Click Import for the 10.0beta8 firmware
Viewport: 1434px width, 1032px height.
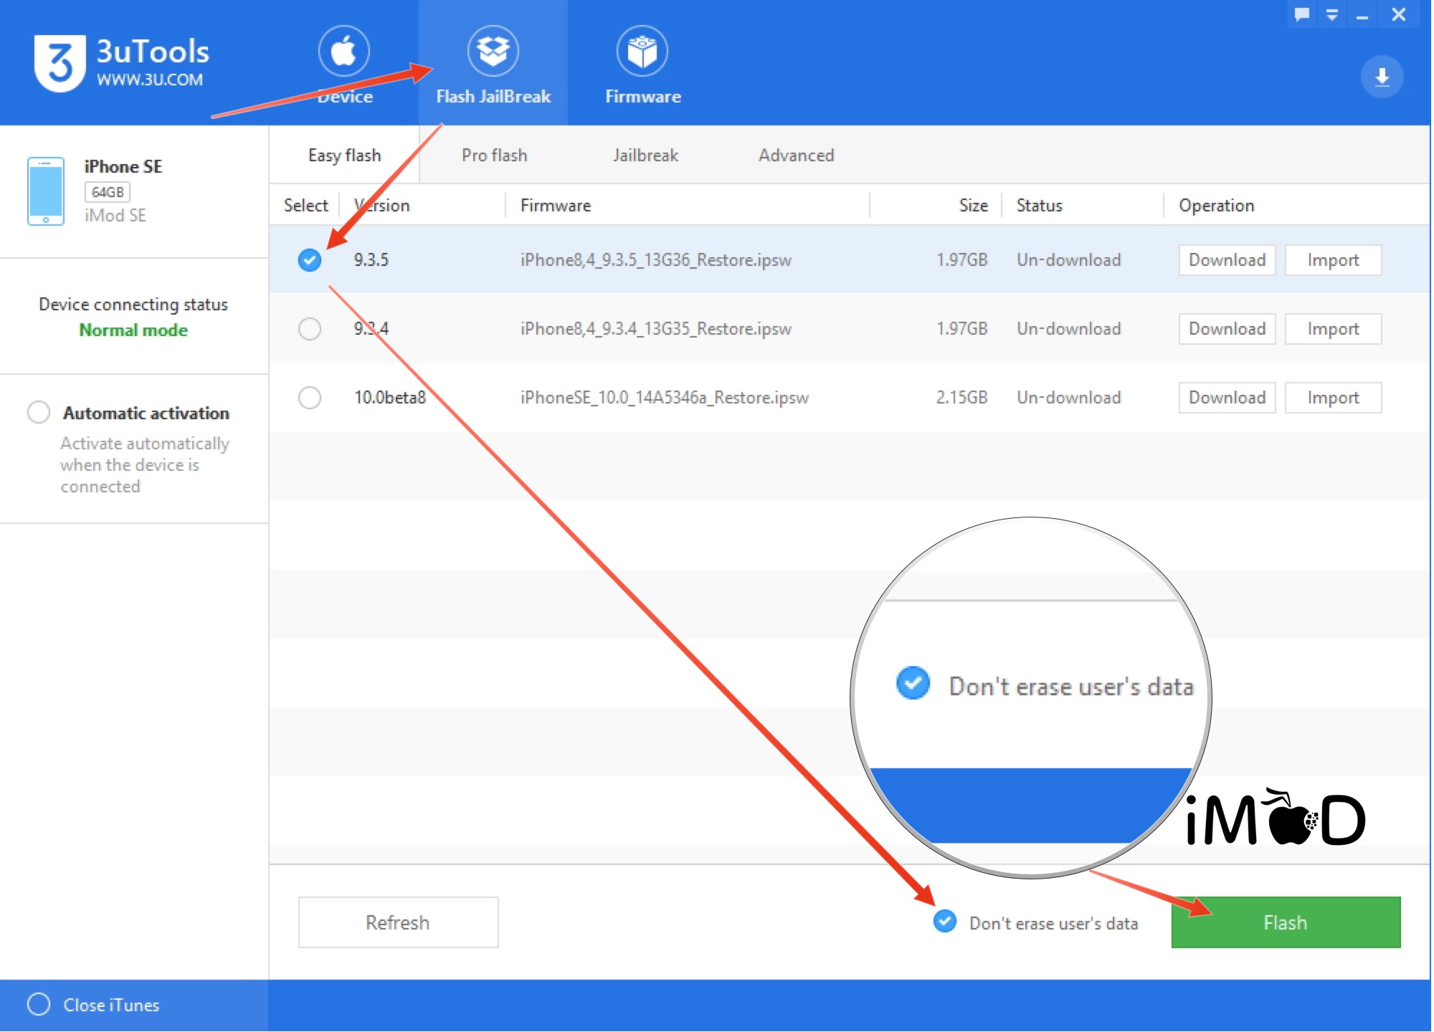(x=1333, y=398)
